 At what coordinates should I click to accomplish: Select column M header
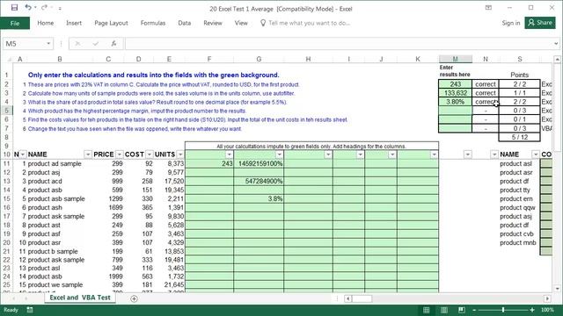(456, 59)
